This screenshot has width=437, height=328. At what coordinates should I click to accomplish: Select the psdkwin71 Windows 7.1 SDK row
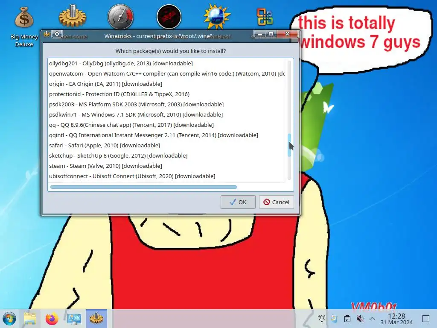point(167,114)
